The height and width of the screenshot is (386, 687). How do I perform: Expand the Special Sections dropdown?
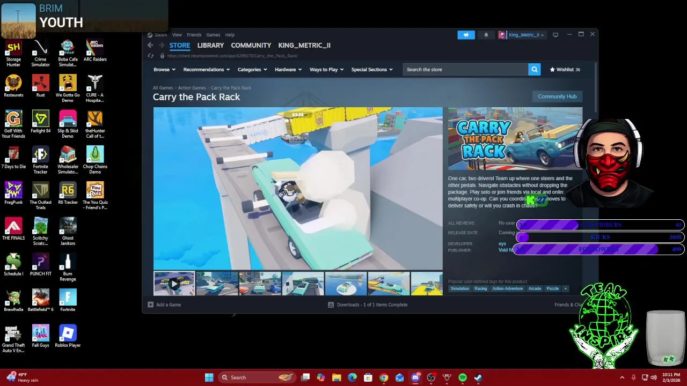coord(372,69)
